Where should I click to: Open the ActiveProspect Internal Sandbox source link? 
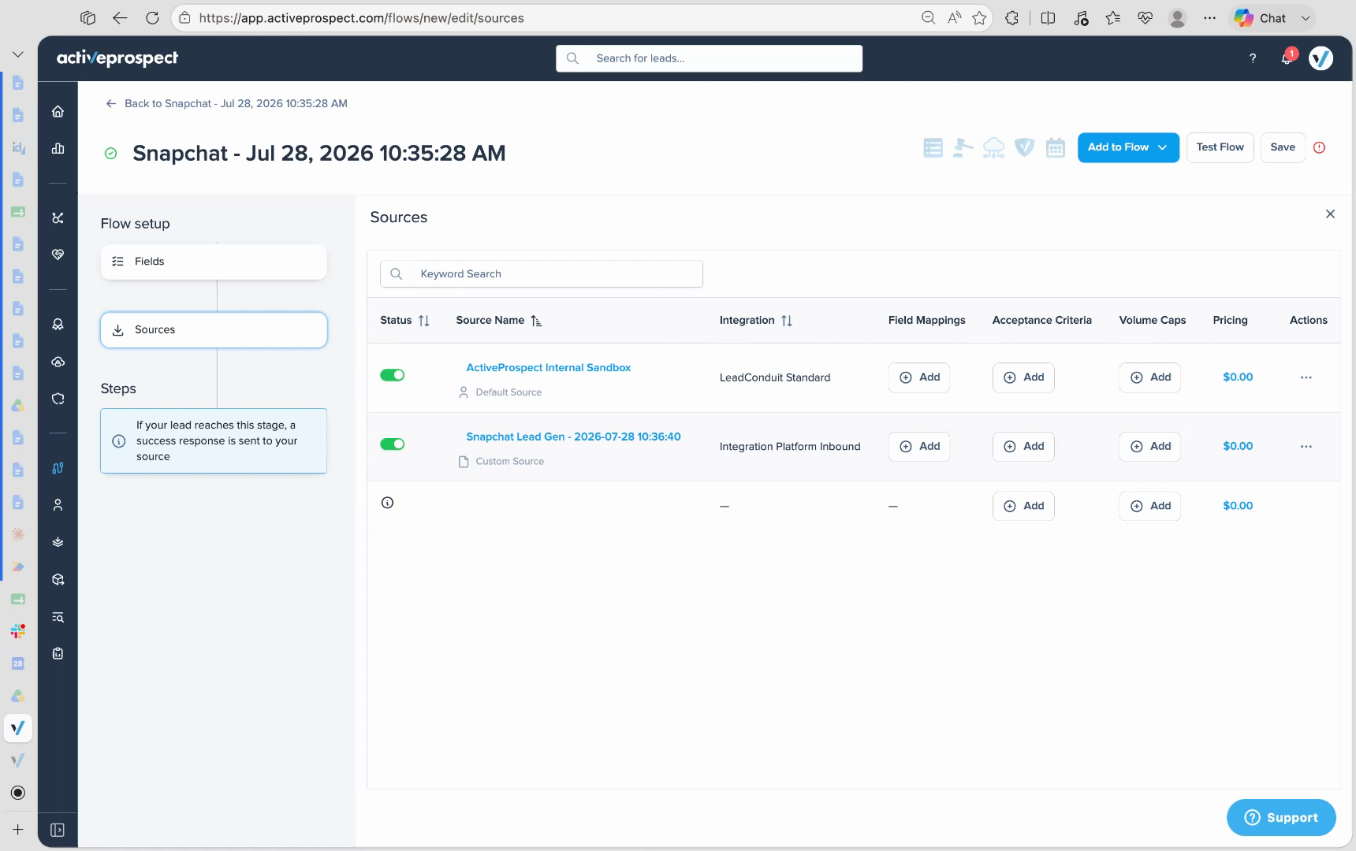coord(548,367)
